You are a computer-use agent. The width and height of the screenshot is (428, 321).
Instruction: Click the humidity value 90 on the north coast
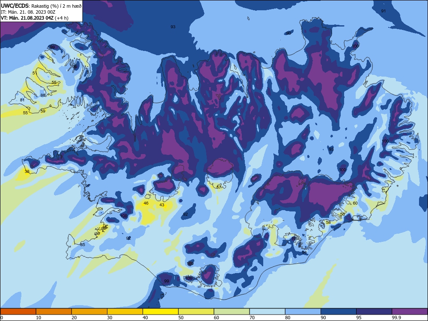288,33
